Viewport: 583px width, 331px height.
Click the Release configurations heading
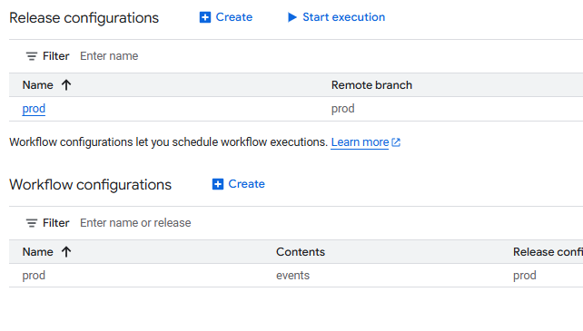(84, 18)
